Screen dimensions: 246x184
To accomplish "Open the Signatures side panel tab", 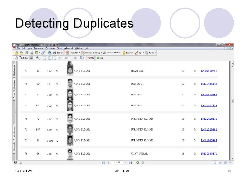I will (x=14, y=84).
